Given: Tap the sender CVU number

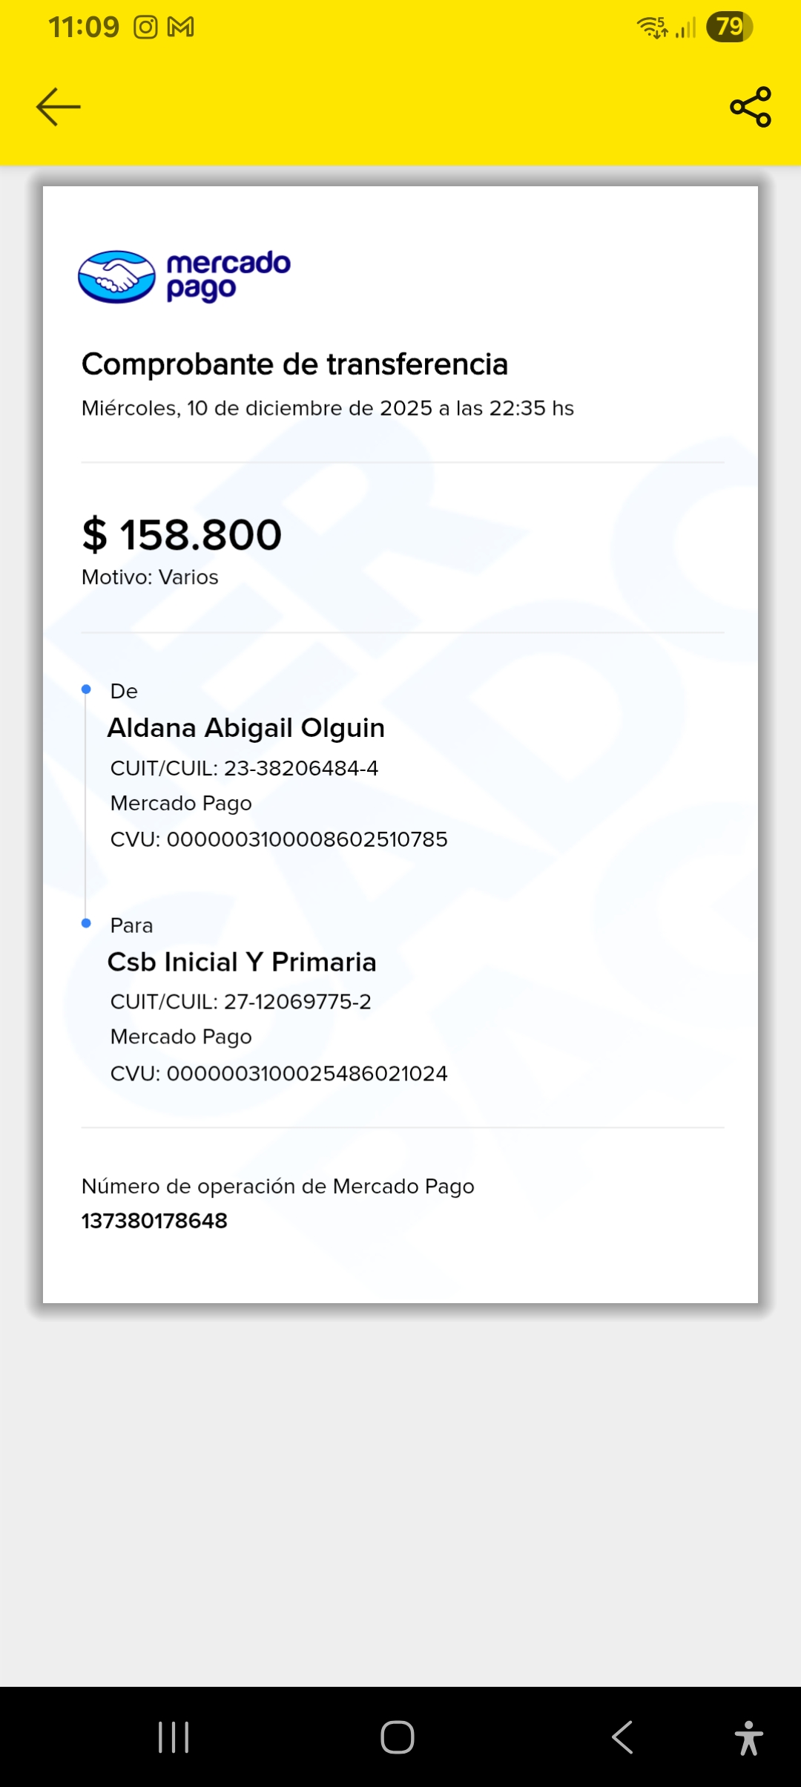Looking at the screenshot, I should 279,839.
